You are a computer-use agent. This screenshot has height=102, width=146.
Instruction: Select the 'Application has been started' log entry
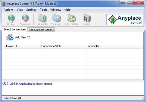[29, 84]
